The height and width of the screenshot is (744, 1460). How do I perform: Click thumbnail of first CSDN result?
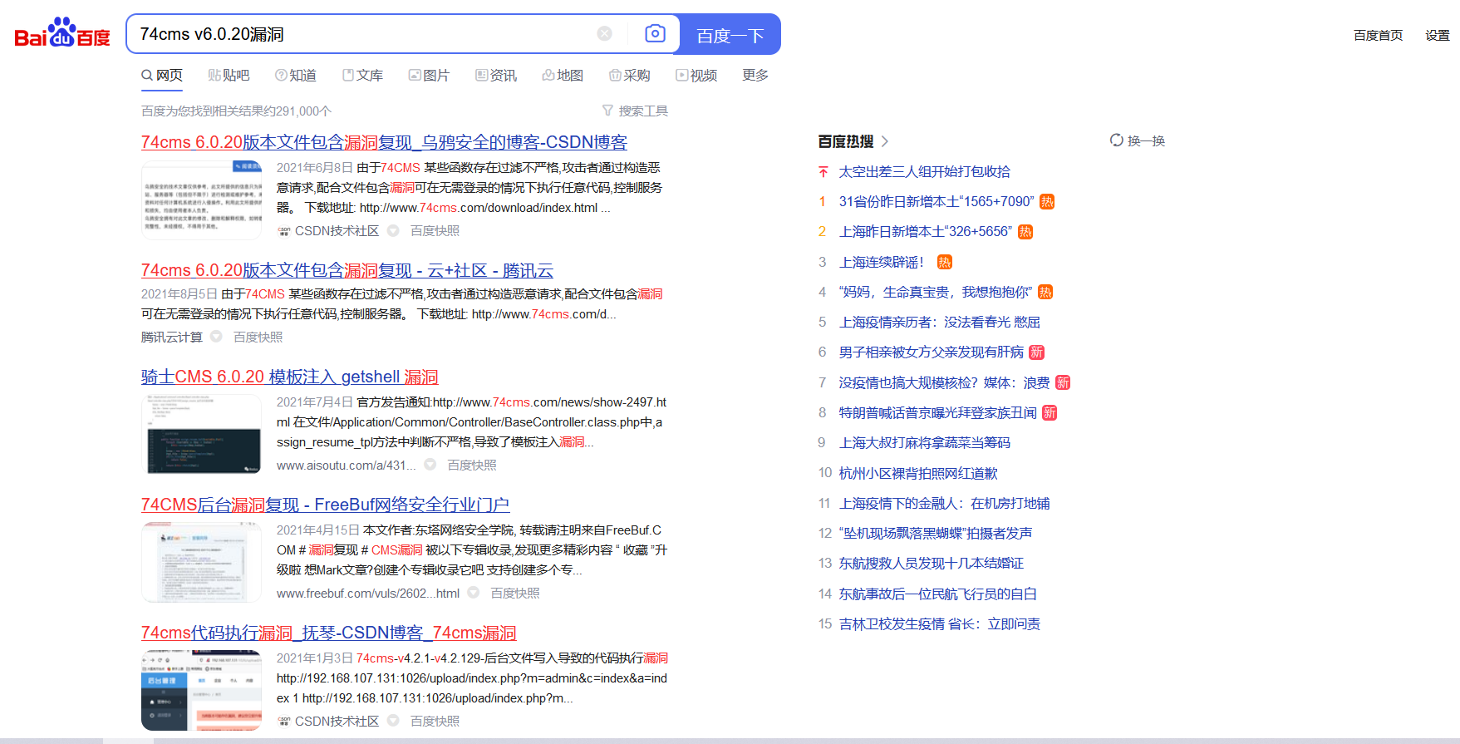pyautogui.click(x=202, y=200)
